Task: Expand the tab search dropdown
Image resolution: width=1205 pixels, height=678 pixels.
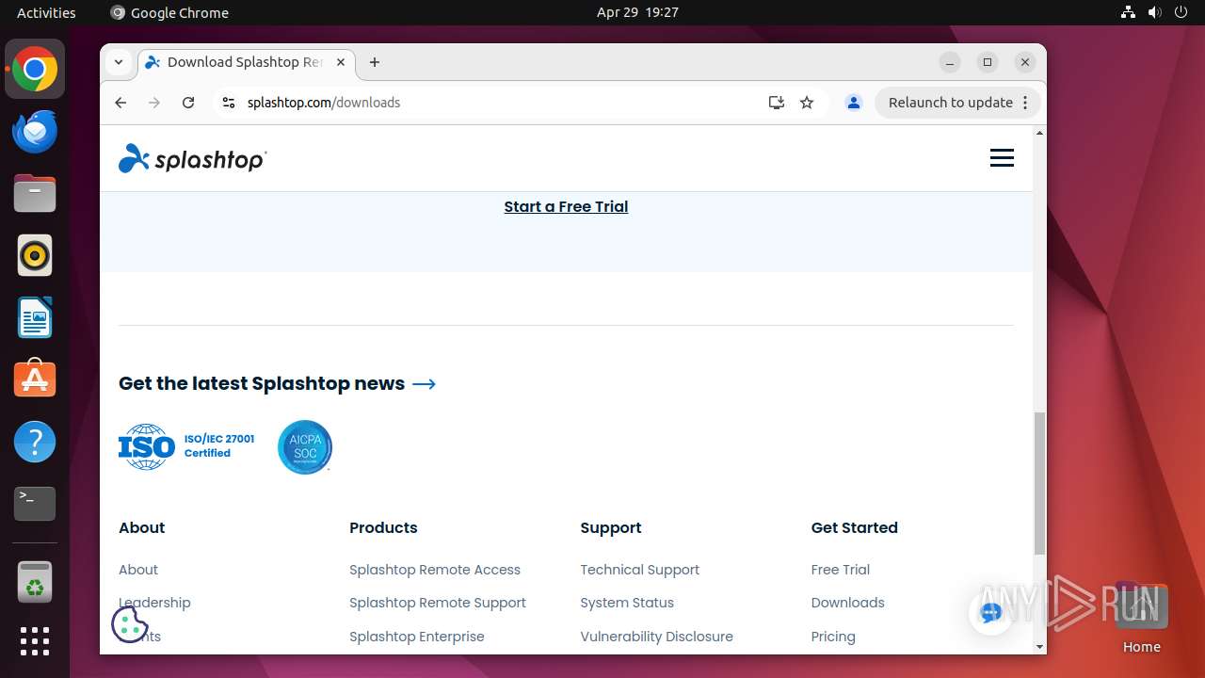Action: point(119,62)
